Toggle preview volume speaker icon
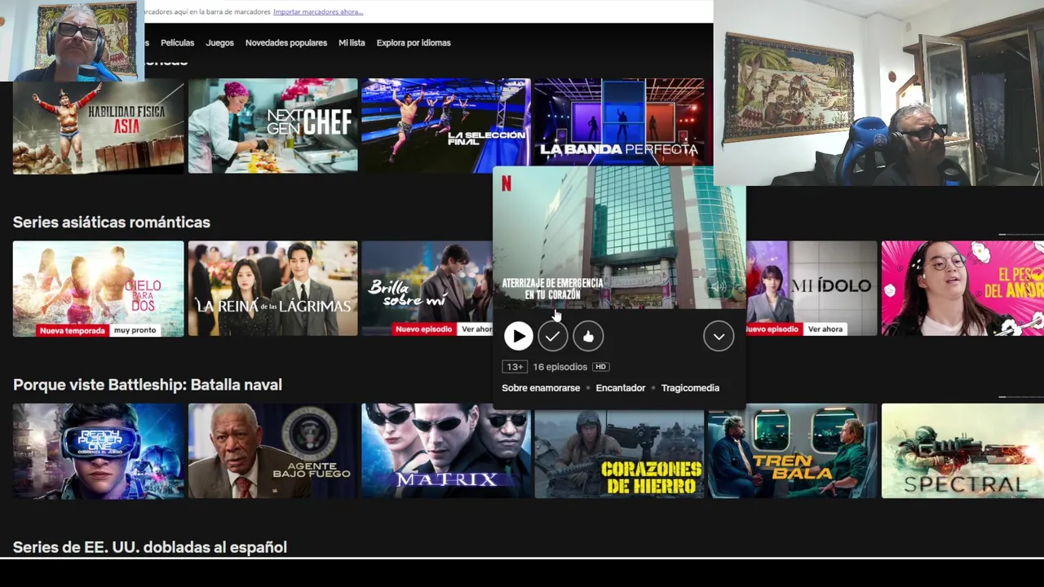The image size is (1044, 587). pyautogui.click(x=719, y=287)
